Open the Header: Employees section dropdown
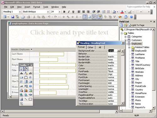157x118 pixels. pyautogui.click(x=31, y=49)
